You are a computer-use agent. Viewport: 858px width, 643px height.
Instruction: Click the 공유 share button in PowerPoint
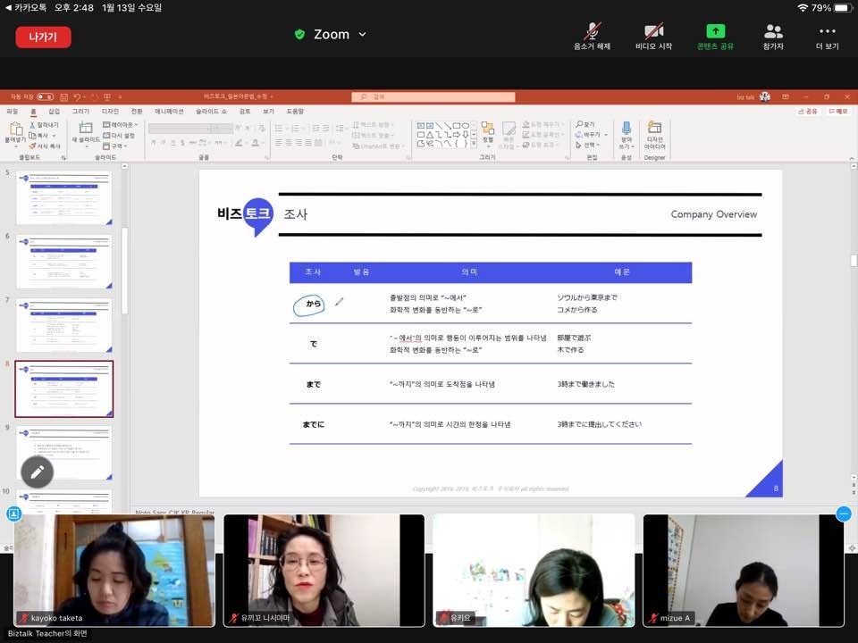(x=808, y=112)
